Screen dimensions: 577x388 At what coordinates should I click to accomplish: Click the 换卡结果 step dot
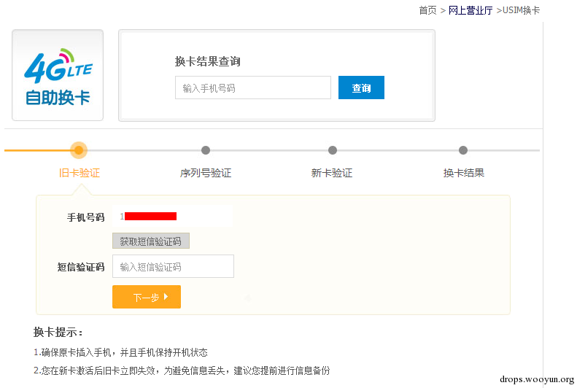pyautogui.click(x=463, y=150)
